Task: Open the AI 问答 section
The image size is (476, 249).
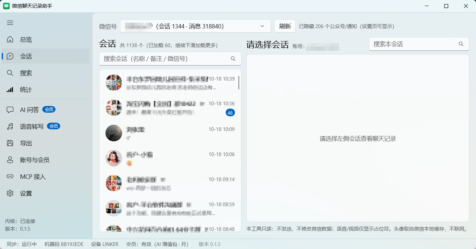Action: coord(46,110)
